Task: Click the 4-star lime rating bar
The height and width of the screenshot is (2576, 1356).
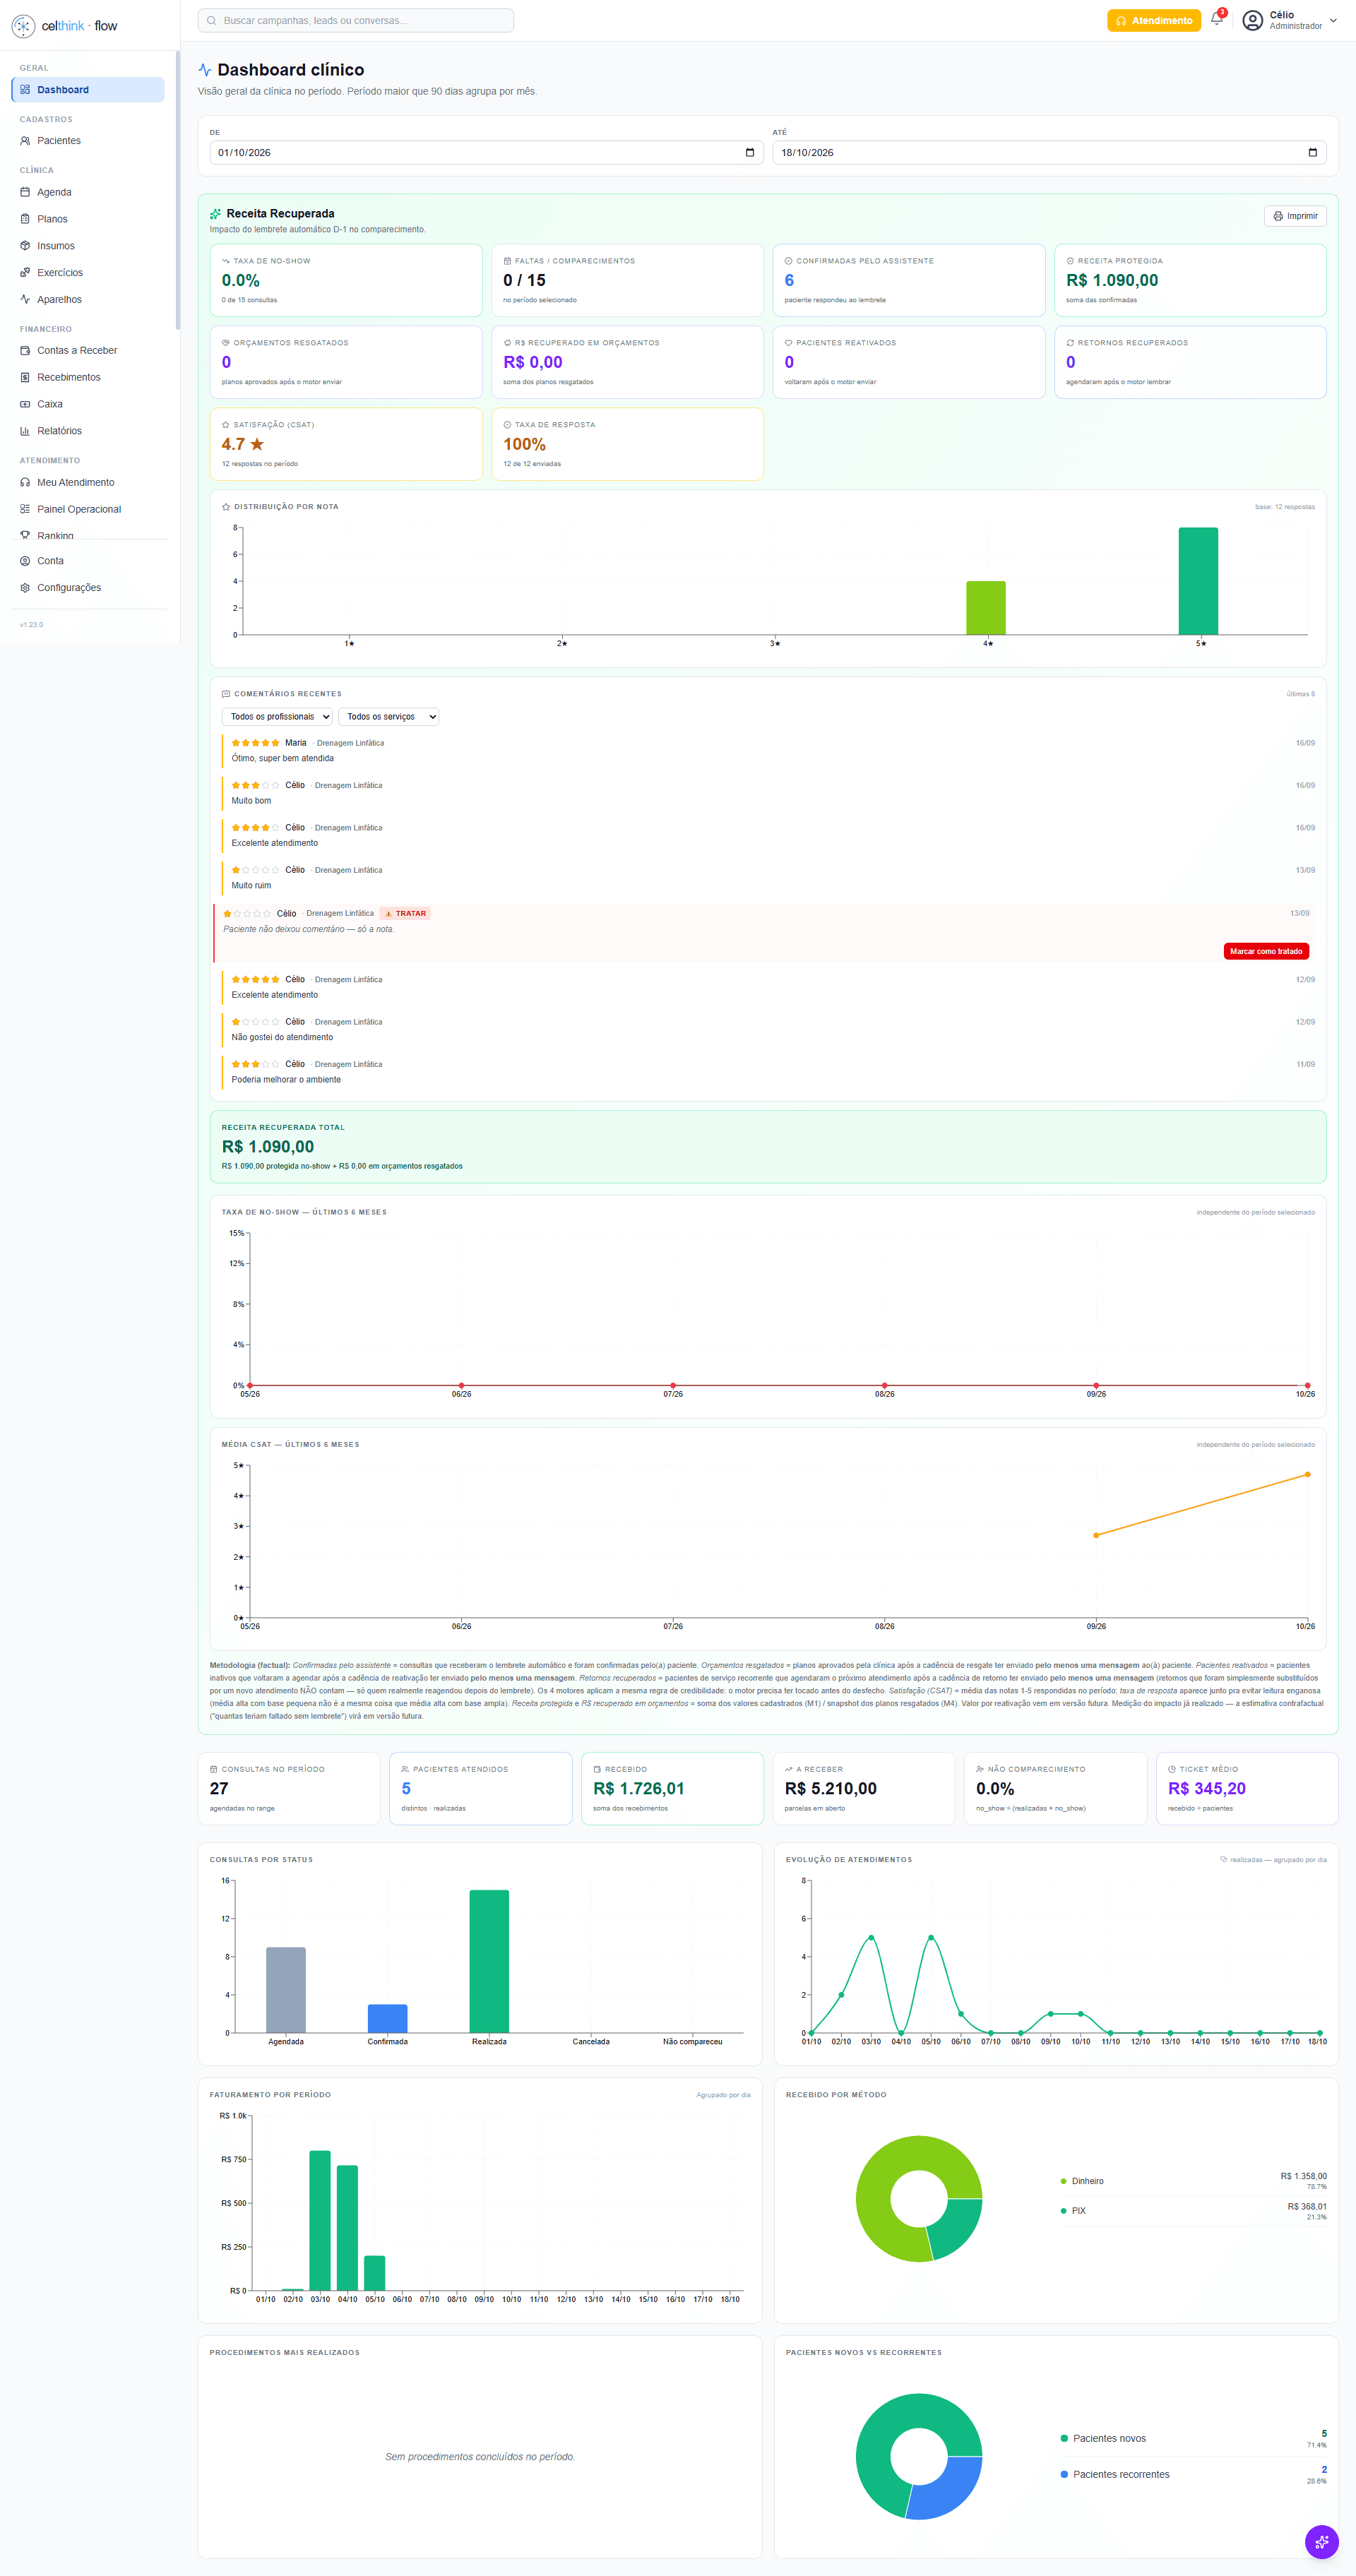Action: click(985, 608)
